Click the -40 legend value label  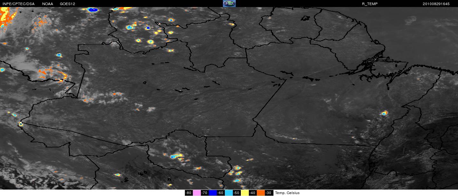[253, 193]
